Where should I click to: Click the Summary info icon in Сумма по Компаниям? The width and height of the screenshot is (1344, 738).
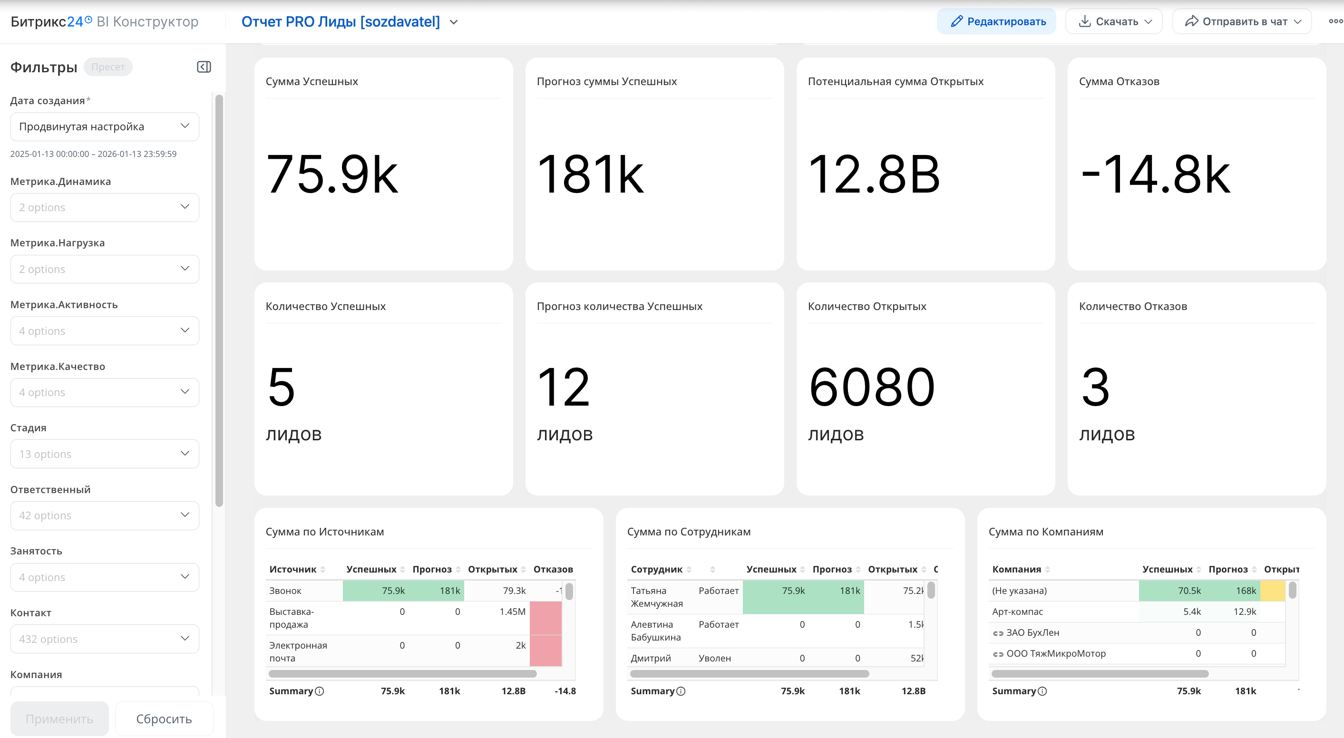click(1042, 691)
